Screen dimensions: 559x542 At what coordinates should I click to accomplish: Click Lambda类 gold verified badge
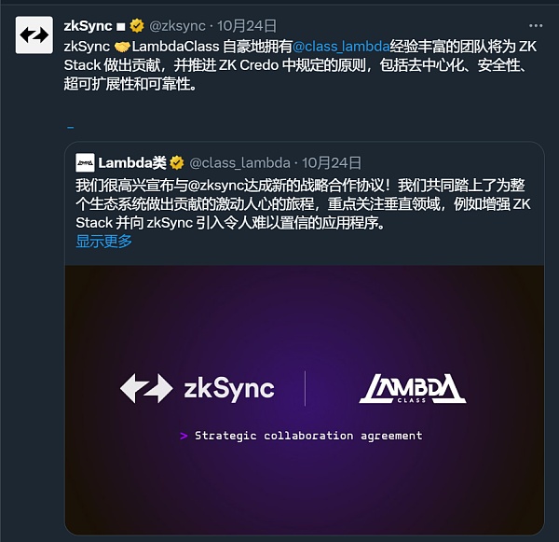[x=177, y=163]
